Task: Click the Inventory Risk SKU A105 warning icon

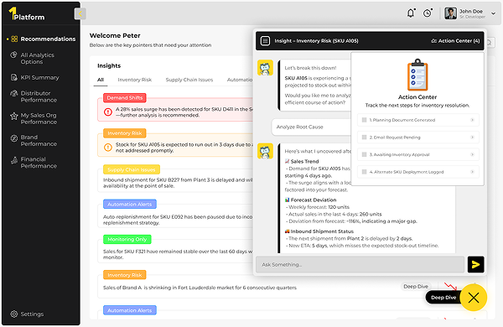Action: (x=108, y=147)
